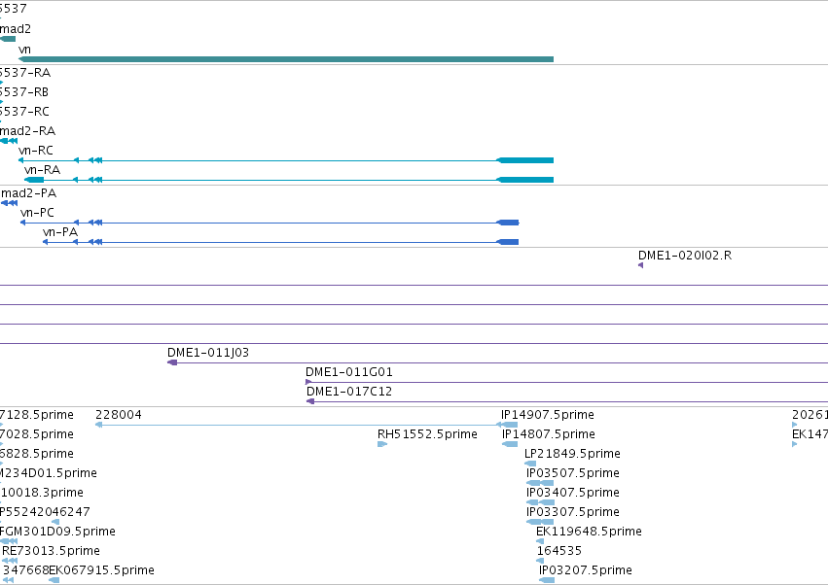Click the DME1-011J03 arrowhead glyph
828x585 pixels.
172,362
